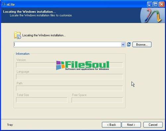166x131 pixels.
Task: Click the Total Size field
Action: 41,100
